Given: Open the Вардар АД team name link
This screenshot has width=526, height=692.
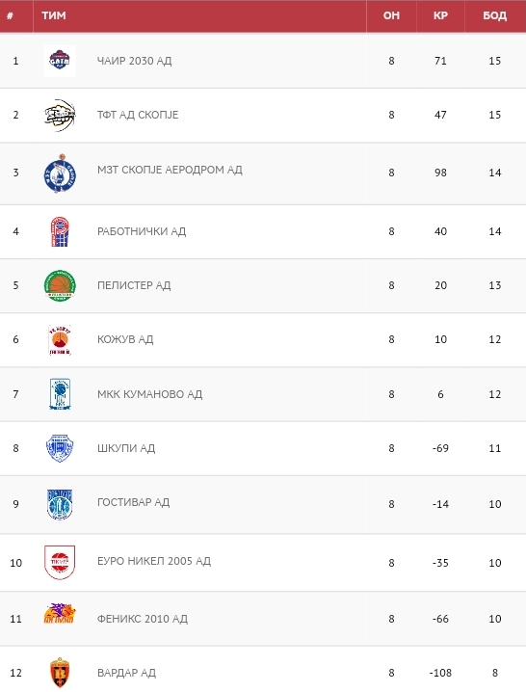Looking at the screenshot, I should 126,673.
